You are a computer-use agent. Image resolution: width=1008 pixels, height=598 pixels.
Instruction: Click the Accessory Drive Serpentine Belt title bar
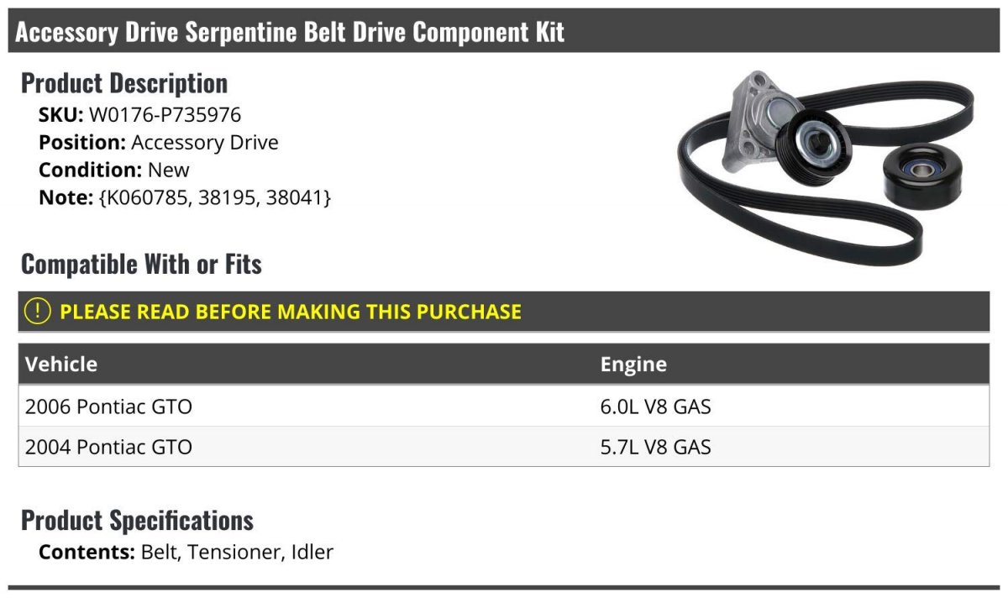(290, 32)
